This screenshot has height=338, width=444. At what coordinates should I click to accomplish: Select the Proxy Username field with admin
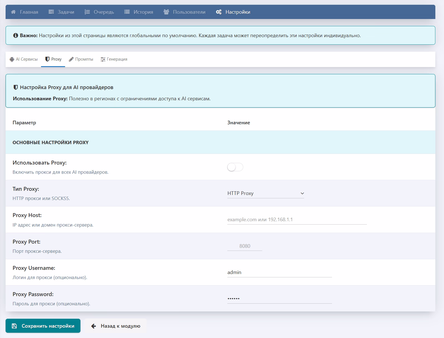click(279, 272)
